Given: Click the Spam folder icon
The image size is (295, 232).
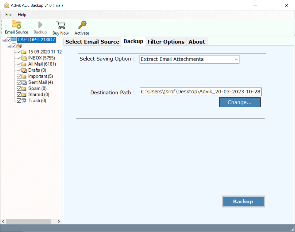Looking at the screenshot, I should tap(24, 89).
